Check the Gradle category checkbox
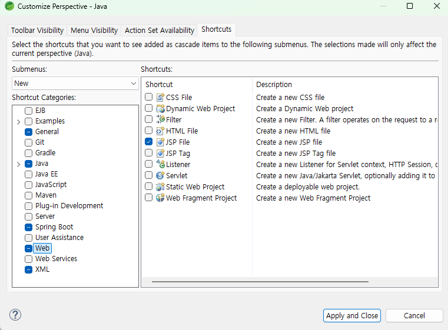This screenshot has height=330, width=448. coord(29,153)
